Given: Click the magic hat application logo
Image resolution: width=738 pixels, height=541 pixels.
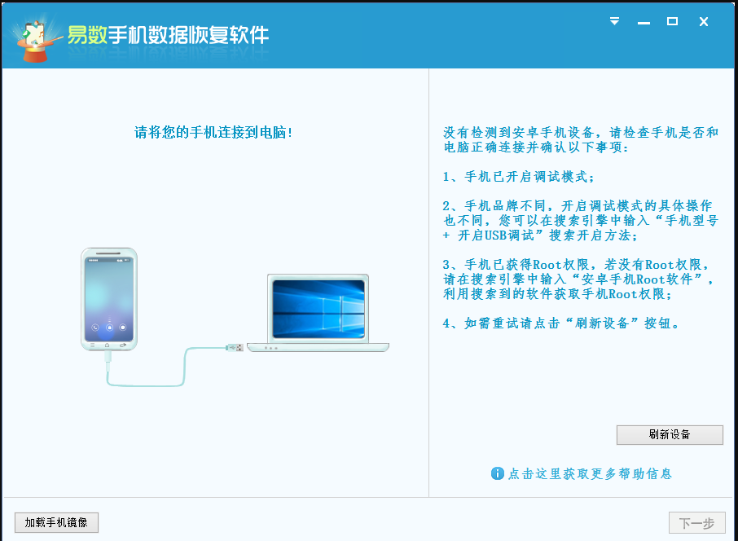Looking at the screenshot, I should [x=34, y=37].
